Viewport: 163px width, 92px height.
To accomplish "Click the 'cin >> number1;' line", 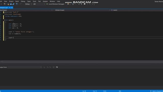I will (15, 34).
